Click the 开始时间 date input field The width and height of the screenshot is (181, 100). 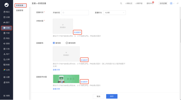(x=75, y=13)
